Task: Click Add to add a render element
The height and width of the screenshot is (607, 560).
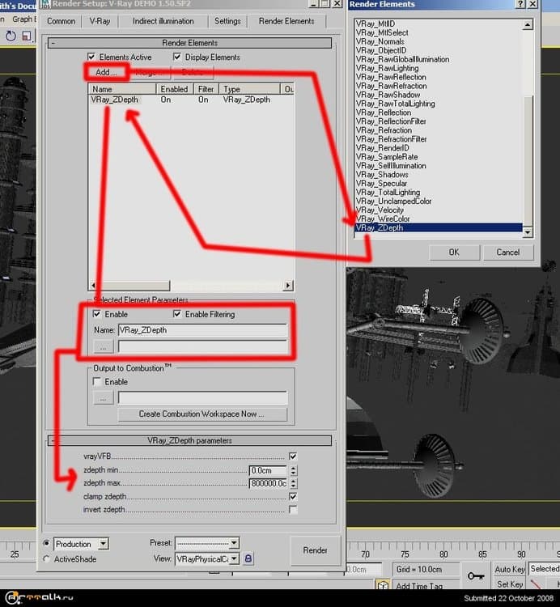Action: [106, 72]
